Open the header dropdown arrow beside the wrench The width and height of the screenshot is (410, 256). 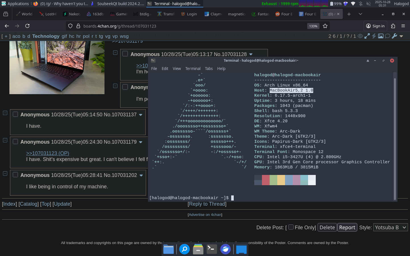point(401,36)
